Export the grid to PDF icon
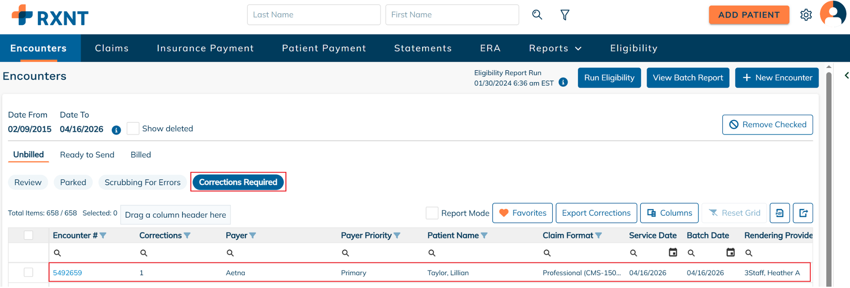The width and height of the screenshot is (850, 288). coord(780,213)
